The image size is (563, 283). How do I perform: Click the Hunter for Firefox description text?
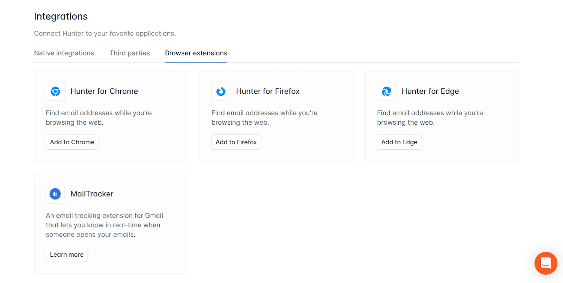[264, 118]
